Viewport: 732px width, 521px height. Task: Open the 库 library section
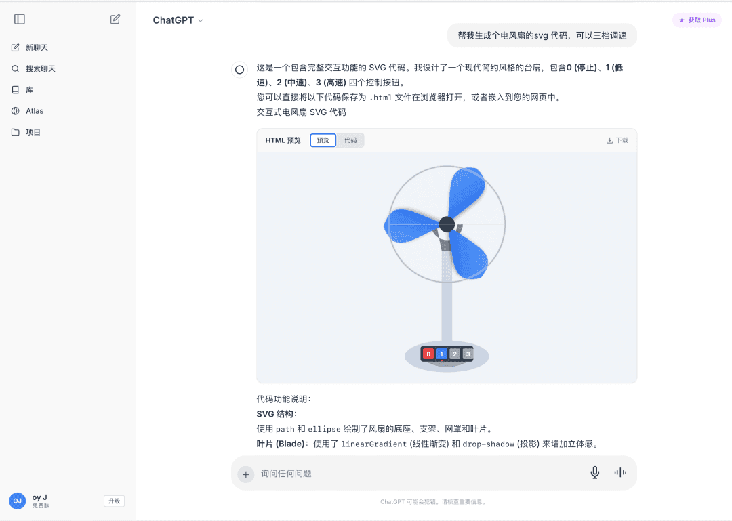(29, 90)
